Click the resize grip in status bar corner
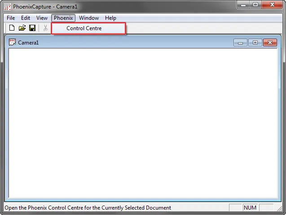Image resolution: width=286 pixels, height=215 pixels. tap(279, 208)
